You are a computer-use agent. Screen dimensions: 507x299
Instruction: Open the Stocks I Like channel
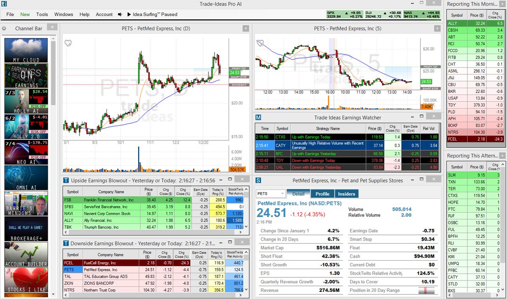tap(26, 280)
